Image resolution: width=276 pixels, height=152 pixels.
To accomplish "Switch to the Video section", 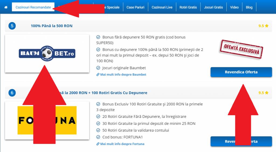I will tap(234, 7).
